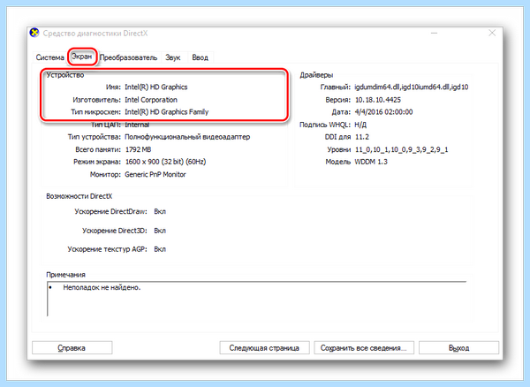
Task: Click AGP texture acceleration value Вкл
Action: pyautogui.click(x=160, y=249)
